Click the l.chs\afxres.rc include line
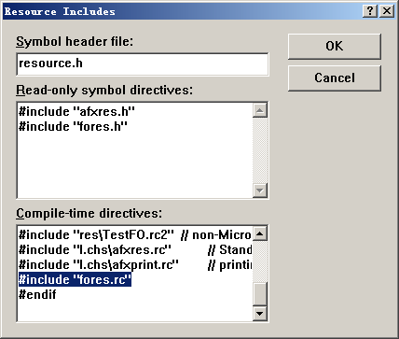 (x=134, y=249)
